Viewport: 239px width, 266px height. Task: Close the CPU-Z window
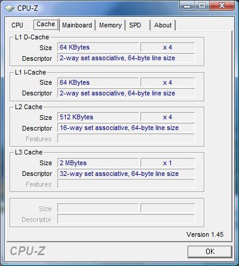click(222, 5)
